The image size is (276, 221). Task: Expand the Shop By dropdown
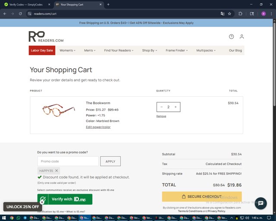pos(150,51)
